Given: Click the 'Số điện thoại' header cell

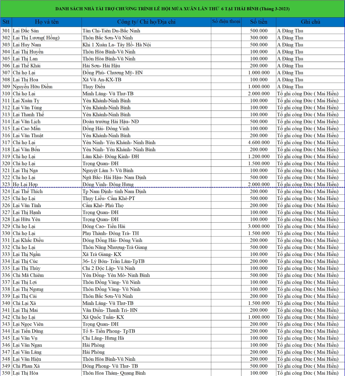Looking at the screenshot, I should [226, 22].
